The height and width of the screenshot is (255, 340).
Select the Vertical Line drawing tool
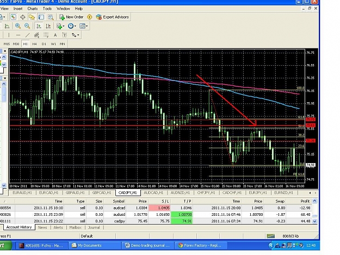pyautogui.click(x=9, y=35)
